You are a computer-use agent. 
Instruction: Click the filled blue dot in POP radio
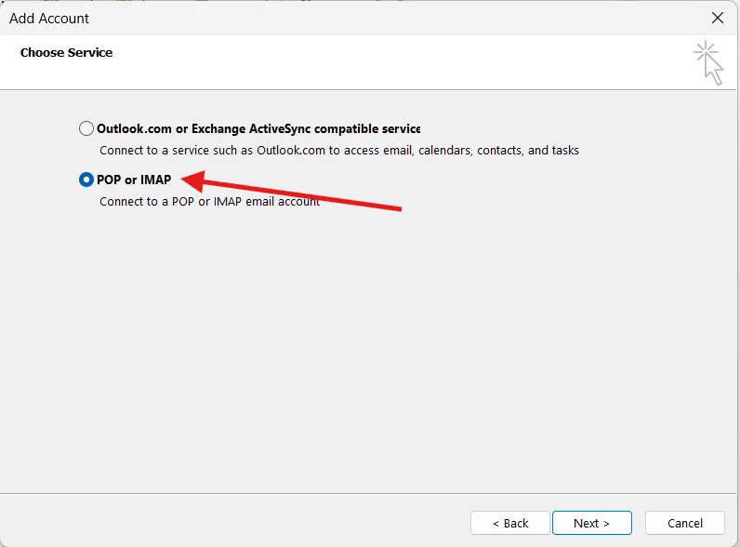point(86,180)
